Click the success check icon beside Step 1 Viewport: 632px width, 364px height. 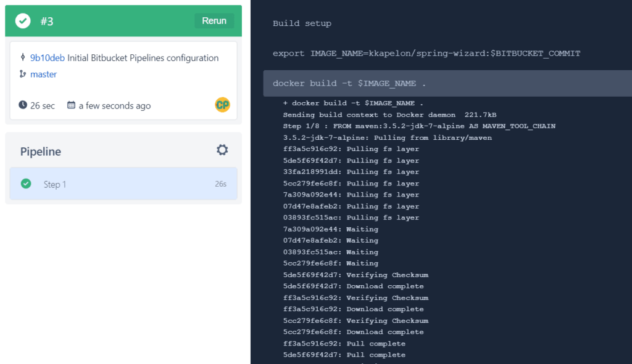[x=26, y=184]
